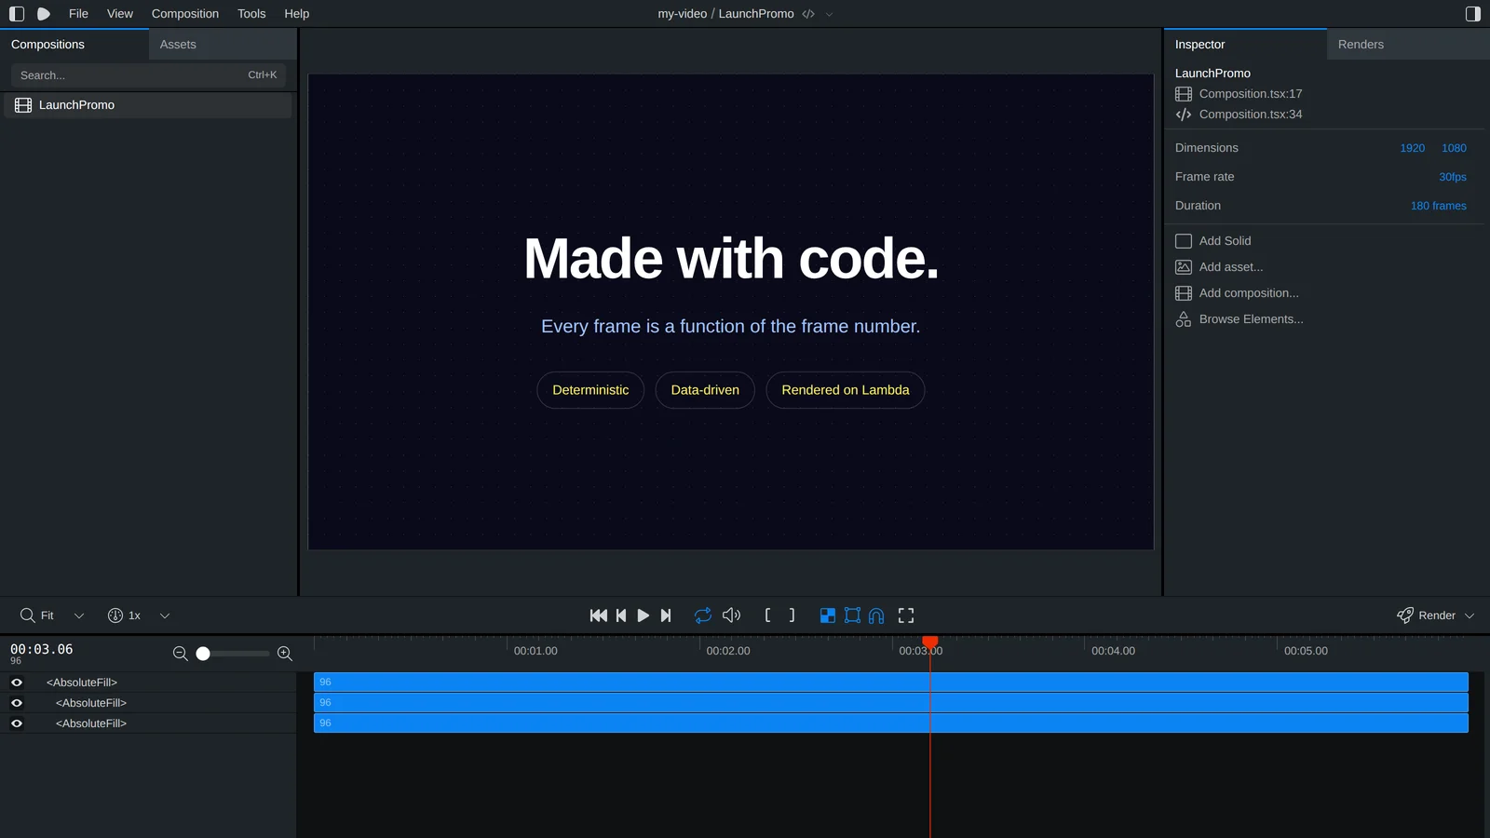Click the playback speed gauge icon
The width and height of the screenshot is (1490, 838).
(115, 615)
